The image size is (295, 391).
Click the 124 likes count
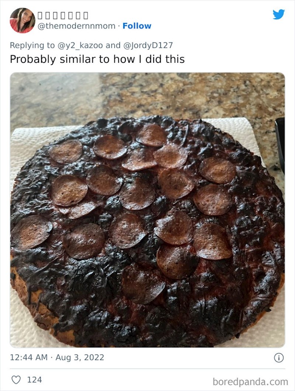[x=34, y=380]
